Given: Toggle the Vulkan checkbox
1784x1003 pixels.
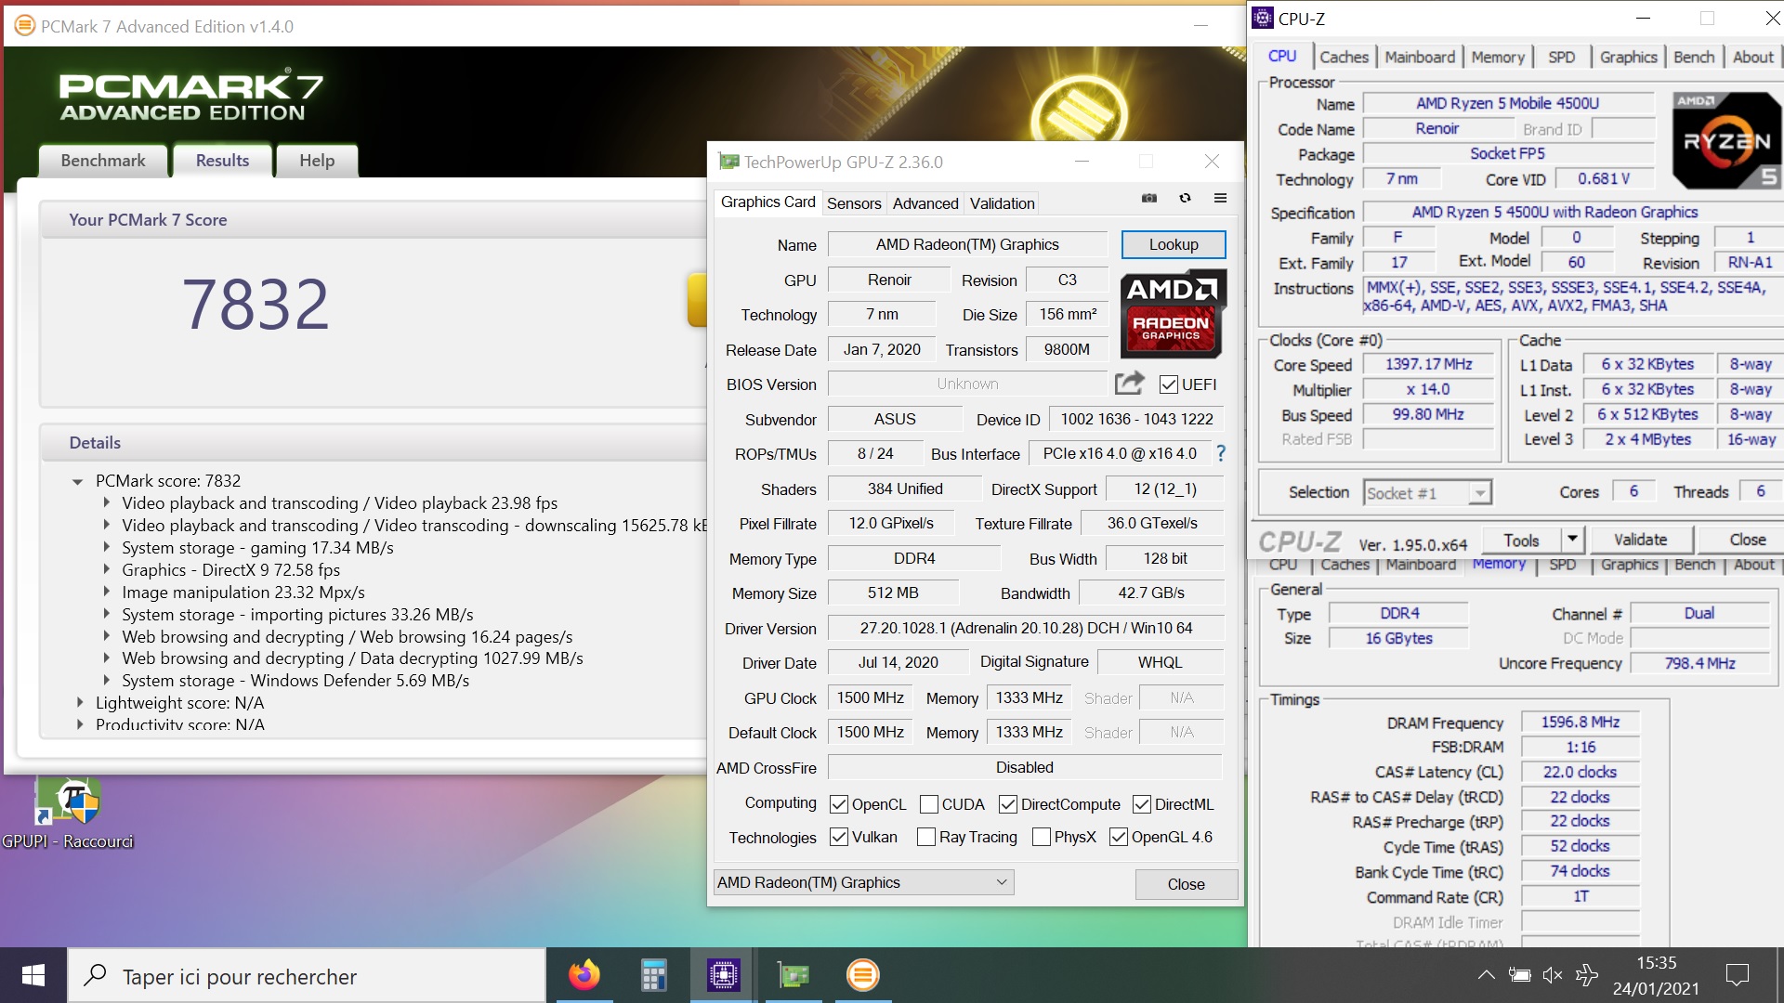Looking at the screenshot, I should (839, 837).
